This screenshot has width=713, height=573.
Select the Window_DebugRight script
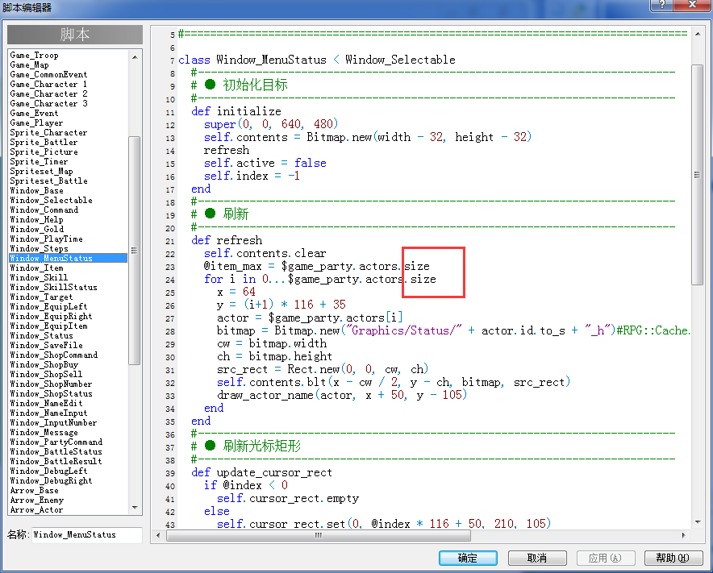51,480
